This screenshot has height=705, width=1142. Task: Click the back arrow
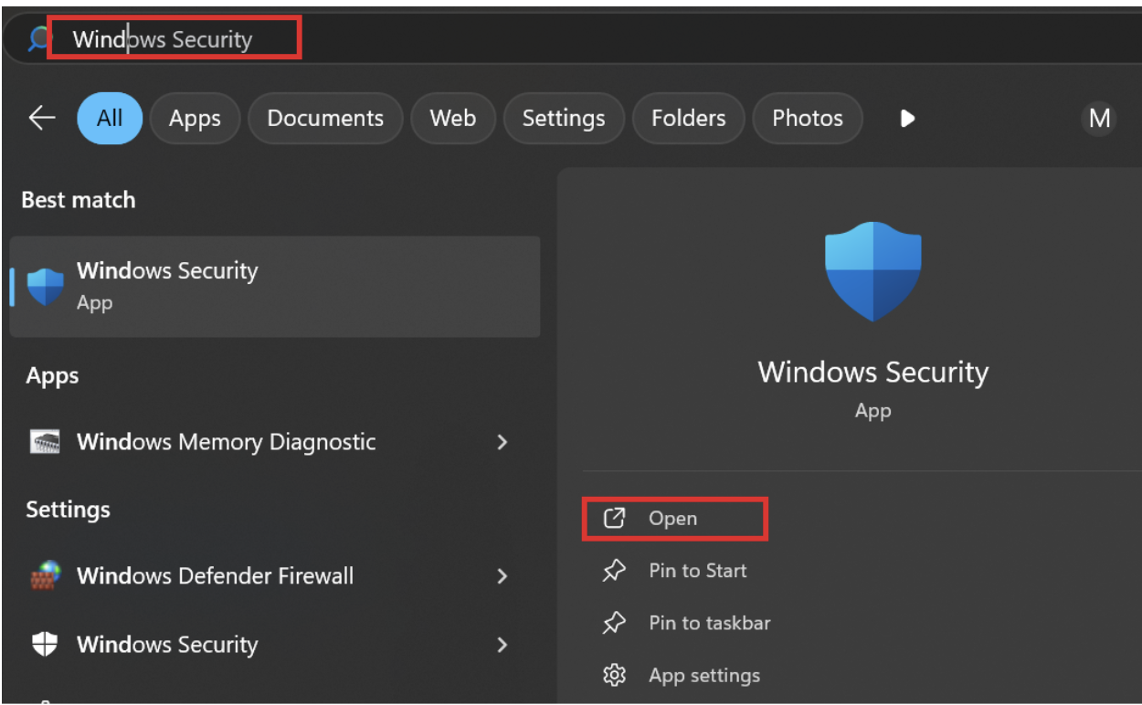click(41, 118)
